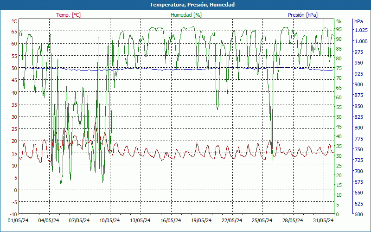Image resolution: width=371 pixels, height=232 pixels.
Task: Click the green humidity axis value 95
Action: [339, 29]
